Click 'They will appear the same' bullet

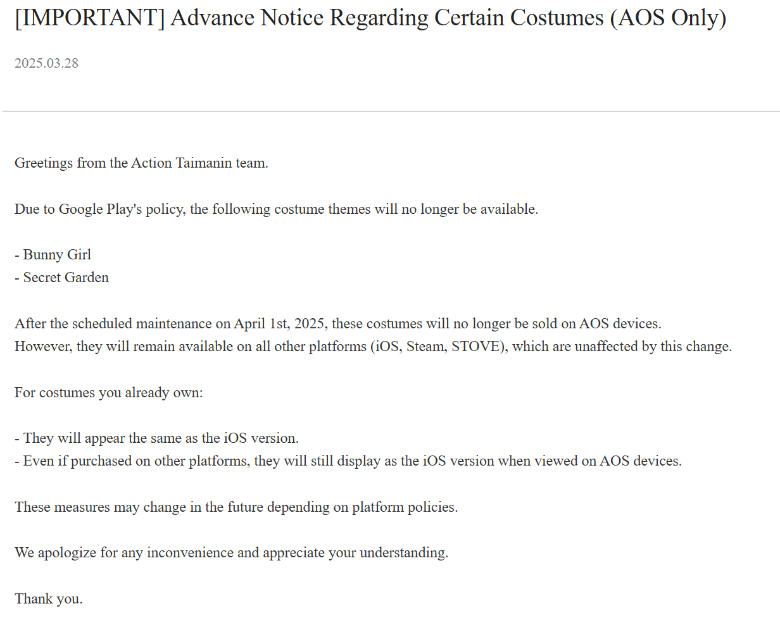pos(156,438)
